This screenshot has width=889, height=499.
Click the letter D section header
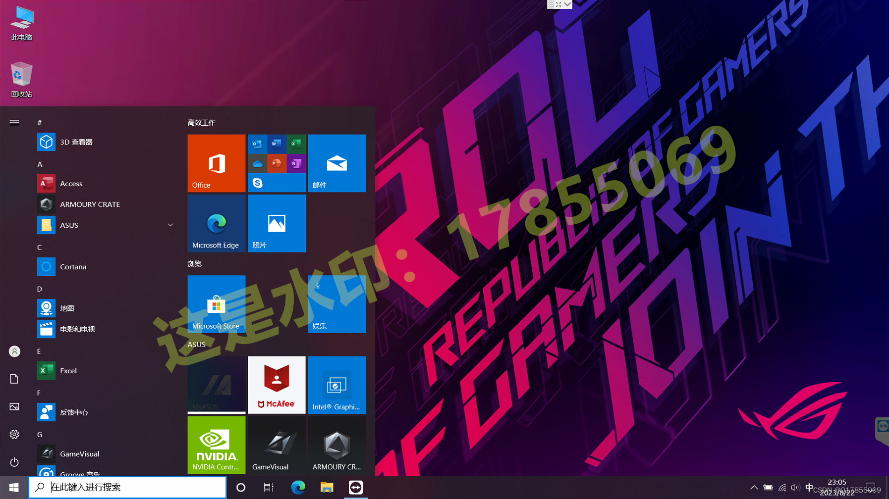click(x=40, y=289)
